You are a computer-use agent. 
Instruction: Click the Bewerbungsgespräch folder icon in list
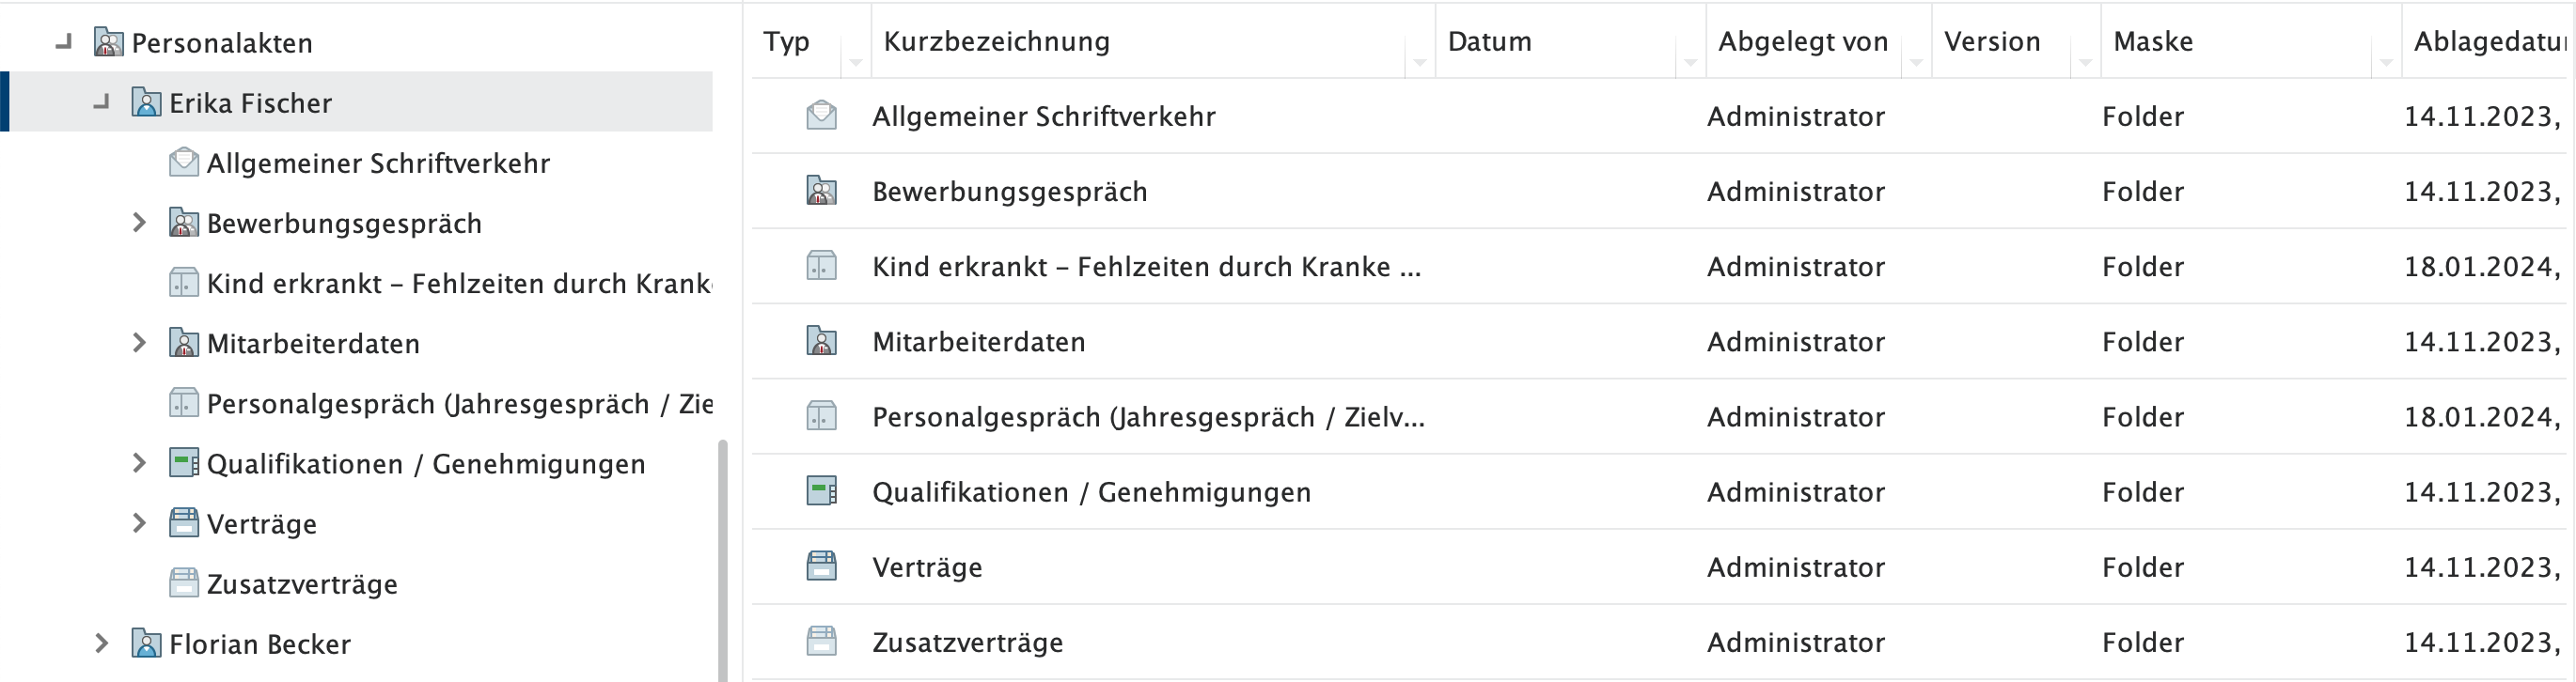(x=821, y=191)
